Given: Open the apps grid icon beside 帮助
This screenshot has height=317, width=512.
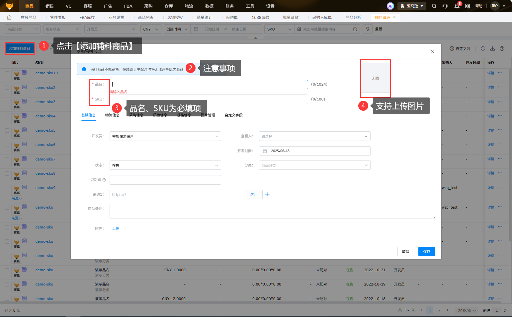Looking at the screenshot, I should pos(468,6).
